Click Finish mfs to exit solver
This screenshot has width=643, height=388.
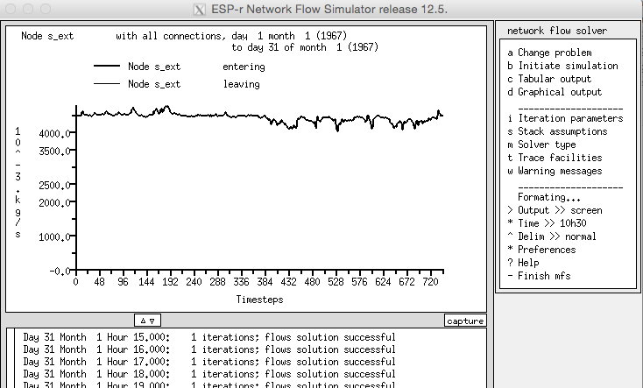(541, 276)
